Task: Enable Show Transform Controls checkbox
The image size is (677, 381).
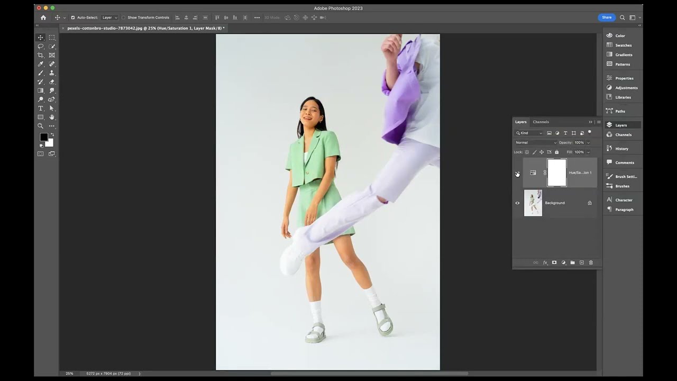Action: (123, 17)
